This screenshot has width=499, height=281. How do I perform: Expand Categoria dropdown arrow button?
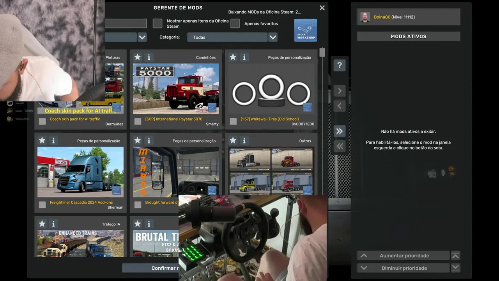[x=273, y=37]
